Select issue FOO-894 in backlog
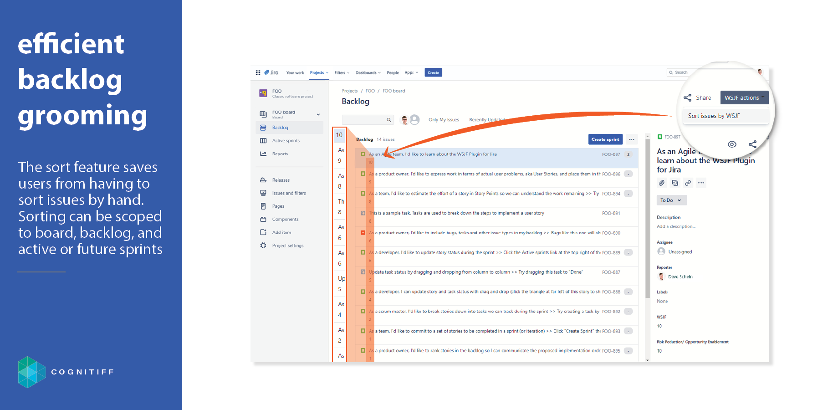This screenshot has height=410, width=838. point(496,197)
